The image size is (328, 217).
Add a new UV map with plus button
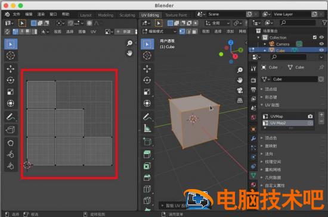pos(321,115)
